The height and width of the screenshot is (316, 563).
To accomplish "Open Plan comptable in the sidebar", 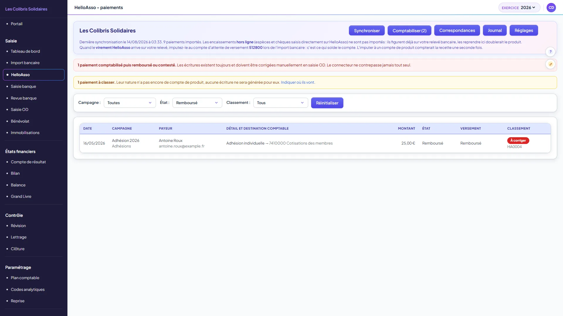I will pos(25,278).
